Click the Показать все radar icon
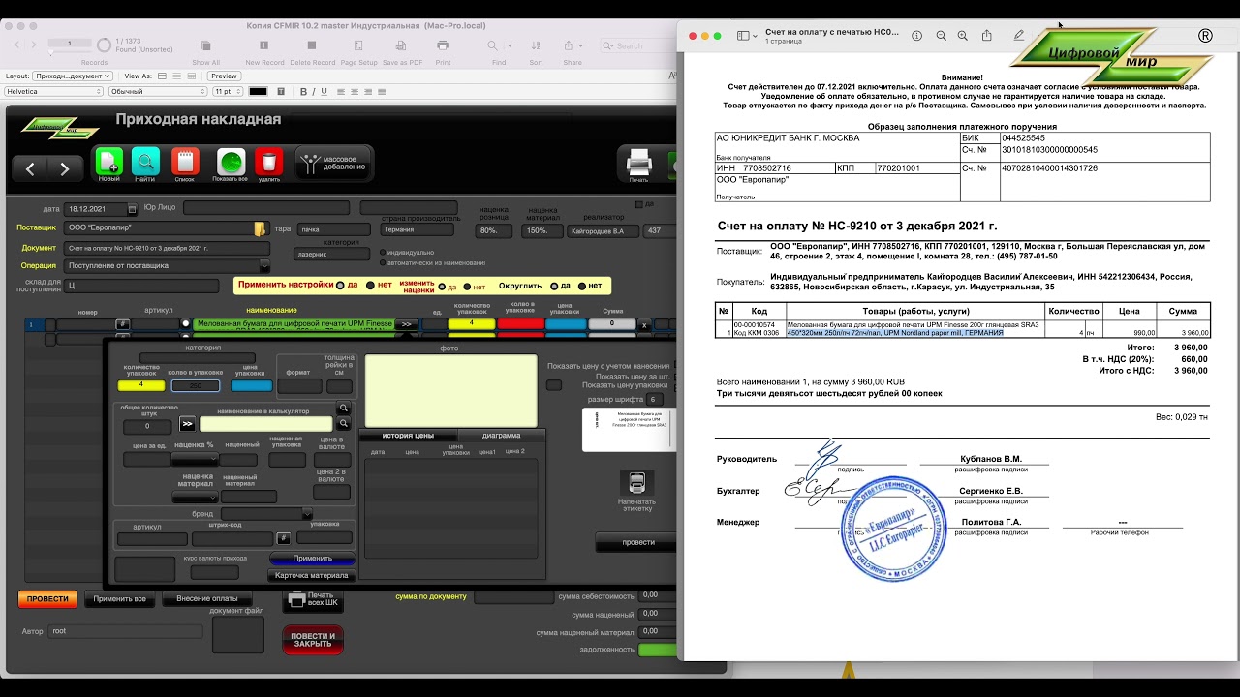This screenshot has height=697, width=1240. [231, 164]
